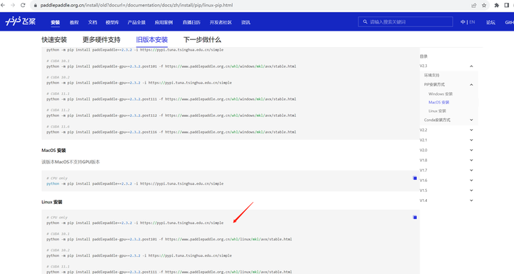
Task: Click the PaddlePaddle 飞桨 logo
Action: click(20, 21)
